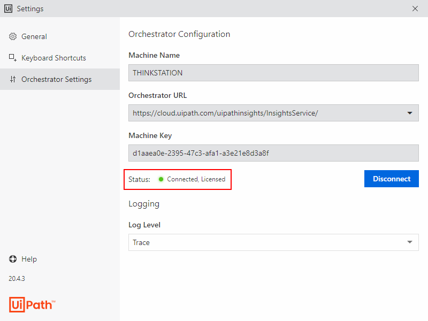Expand the Orchestrator URL dropdown arrow
Image resolution: width=428 pixels, height=321 pixels.
(x=409, y=113)
